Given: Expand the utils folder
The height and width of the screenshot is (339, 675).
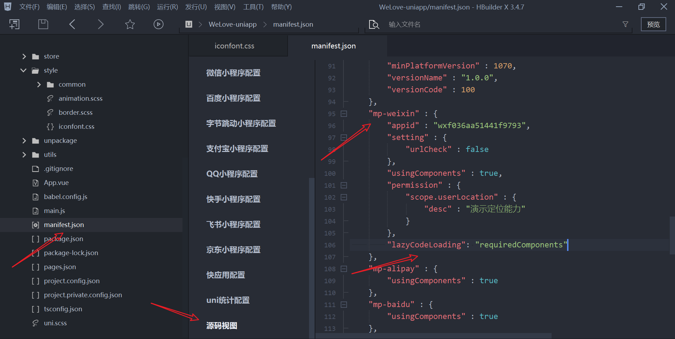Looking at the screenshot, I should click(24, 155).
